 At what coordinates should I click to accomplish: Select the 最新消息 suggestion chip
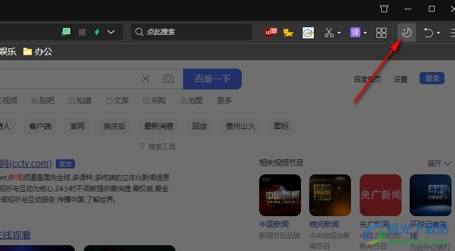(159, 126)
